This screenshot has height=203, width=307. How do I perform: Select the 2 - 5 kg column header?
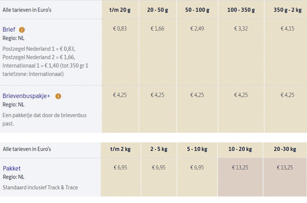tap(159, 149)
